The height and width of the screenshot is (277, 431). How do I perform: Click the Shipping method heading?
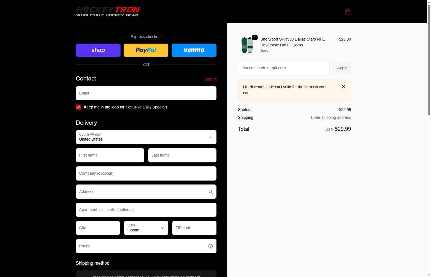93,263
